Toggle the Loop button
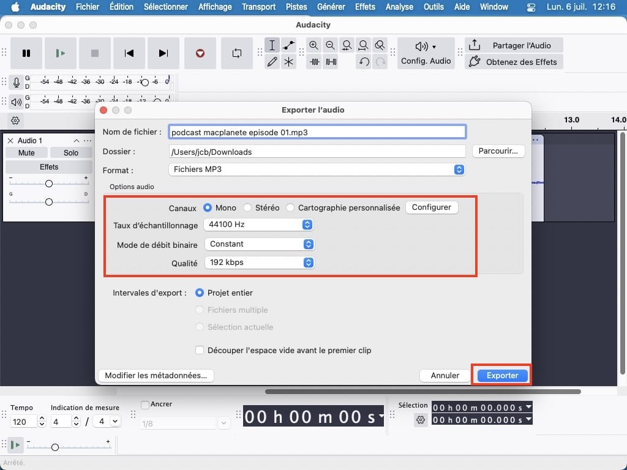Screen dimensions: 627x470 [237, 53]
